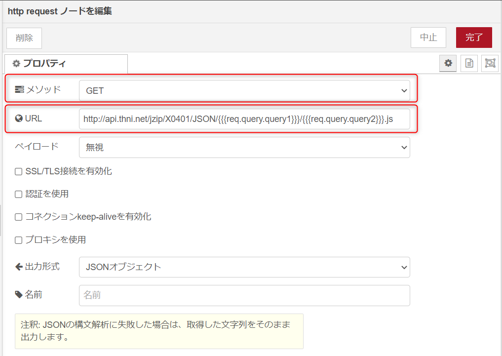Image resolution: width=502 pixels, height=356 pixels.
Task: Click the arrow icon beside 出力形式
Action: tap(19, 266)
